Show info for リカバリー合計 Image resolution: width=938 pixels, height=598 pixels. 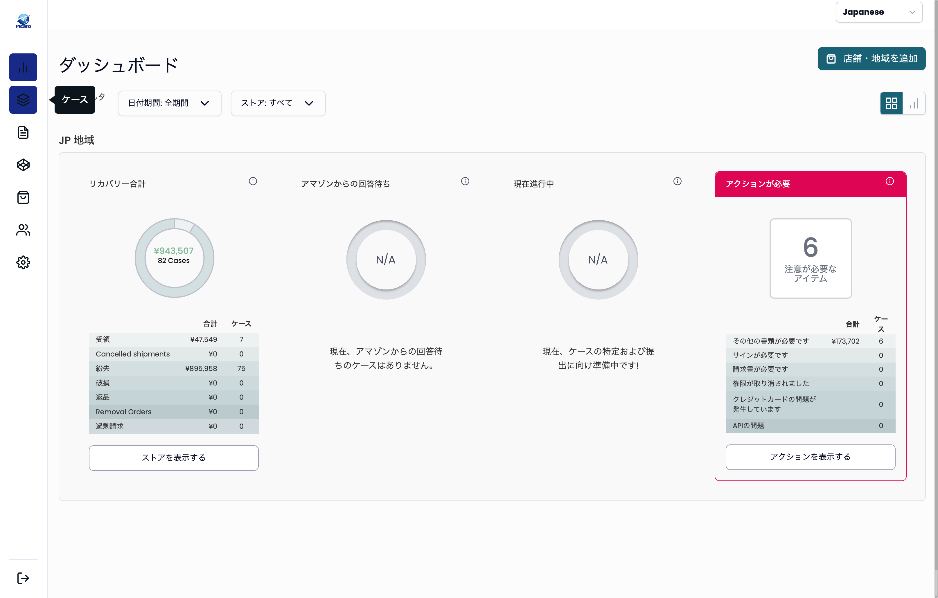[x=253, y=181]
